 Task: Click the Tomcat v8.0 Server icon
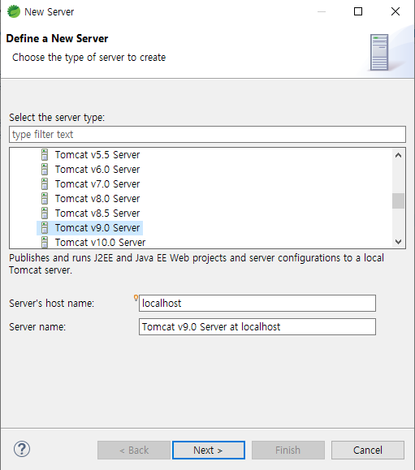click(45, 198)
